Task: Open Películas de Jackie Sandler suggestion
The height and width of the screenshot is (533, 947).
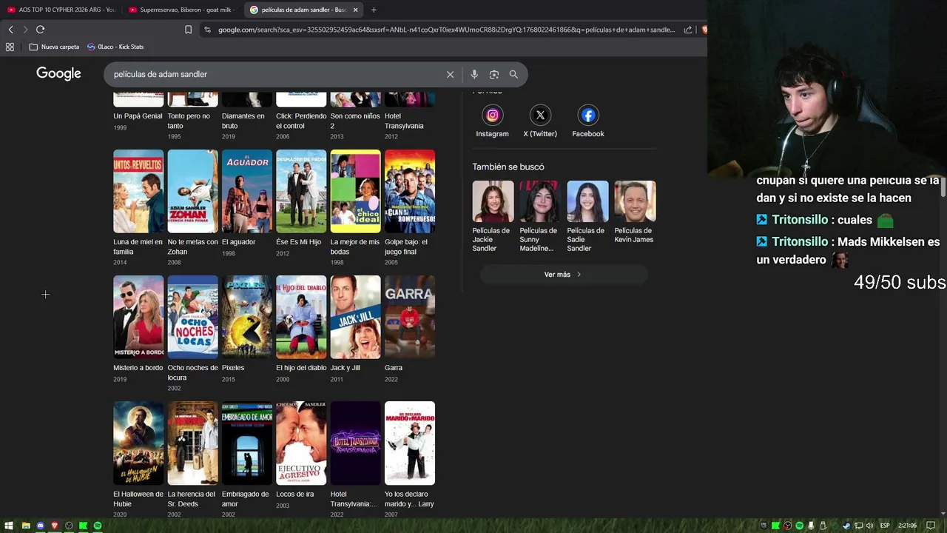Action: pos(493,216)
